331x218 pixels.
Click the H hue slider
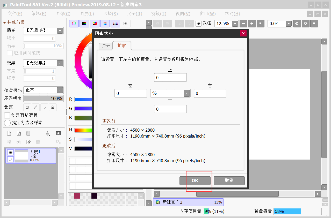(x=83, y=130)
